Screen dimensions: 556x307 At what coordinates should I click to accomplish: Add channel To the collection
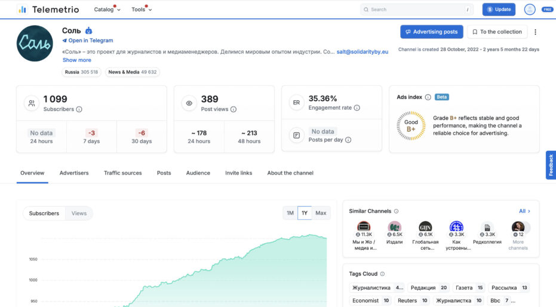click(x=497, y=32)
